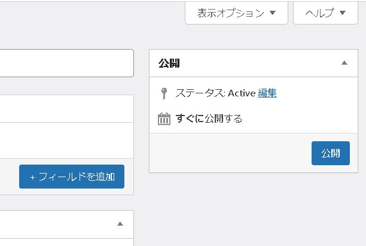Click the triangle arrow on 表示オプション
Screen dimensions: 366x246
click(x=273, y=13)
